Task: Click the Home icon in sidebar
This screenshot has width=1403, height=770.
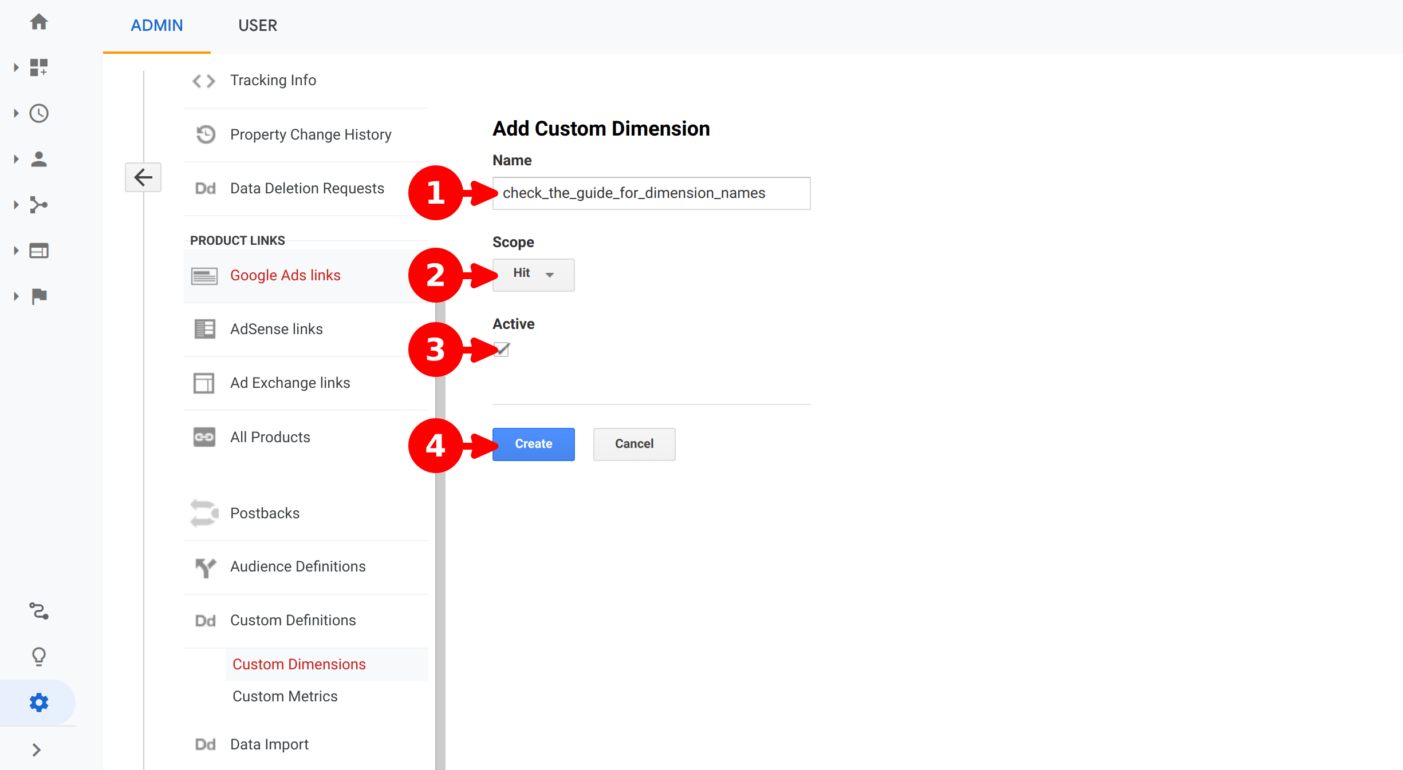Action: pyautogui.click(x=39, y=22)
